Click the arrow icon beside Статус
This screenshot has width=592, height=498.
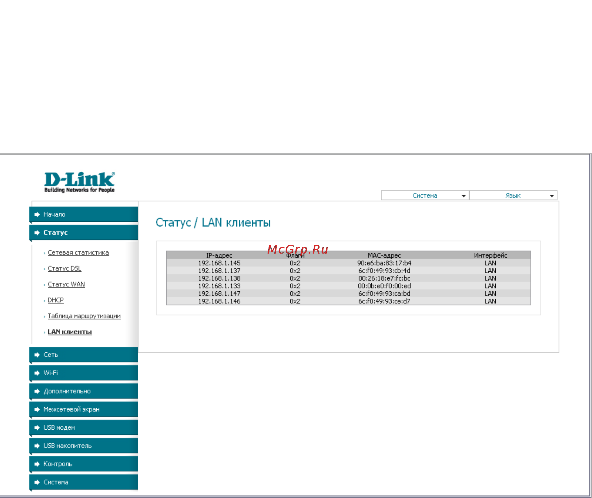coord(37,233)
